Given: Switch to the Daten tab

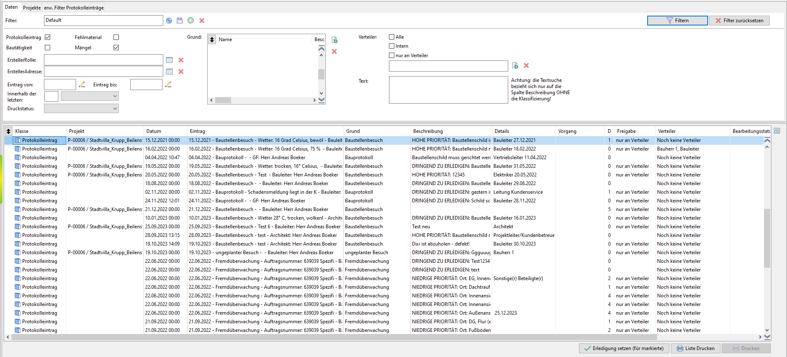Looking at the screenshot, I should (11, 7).
